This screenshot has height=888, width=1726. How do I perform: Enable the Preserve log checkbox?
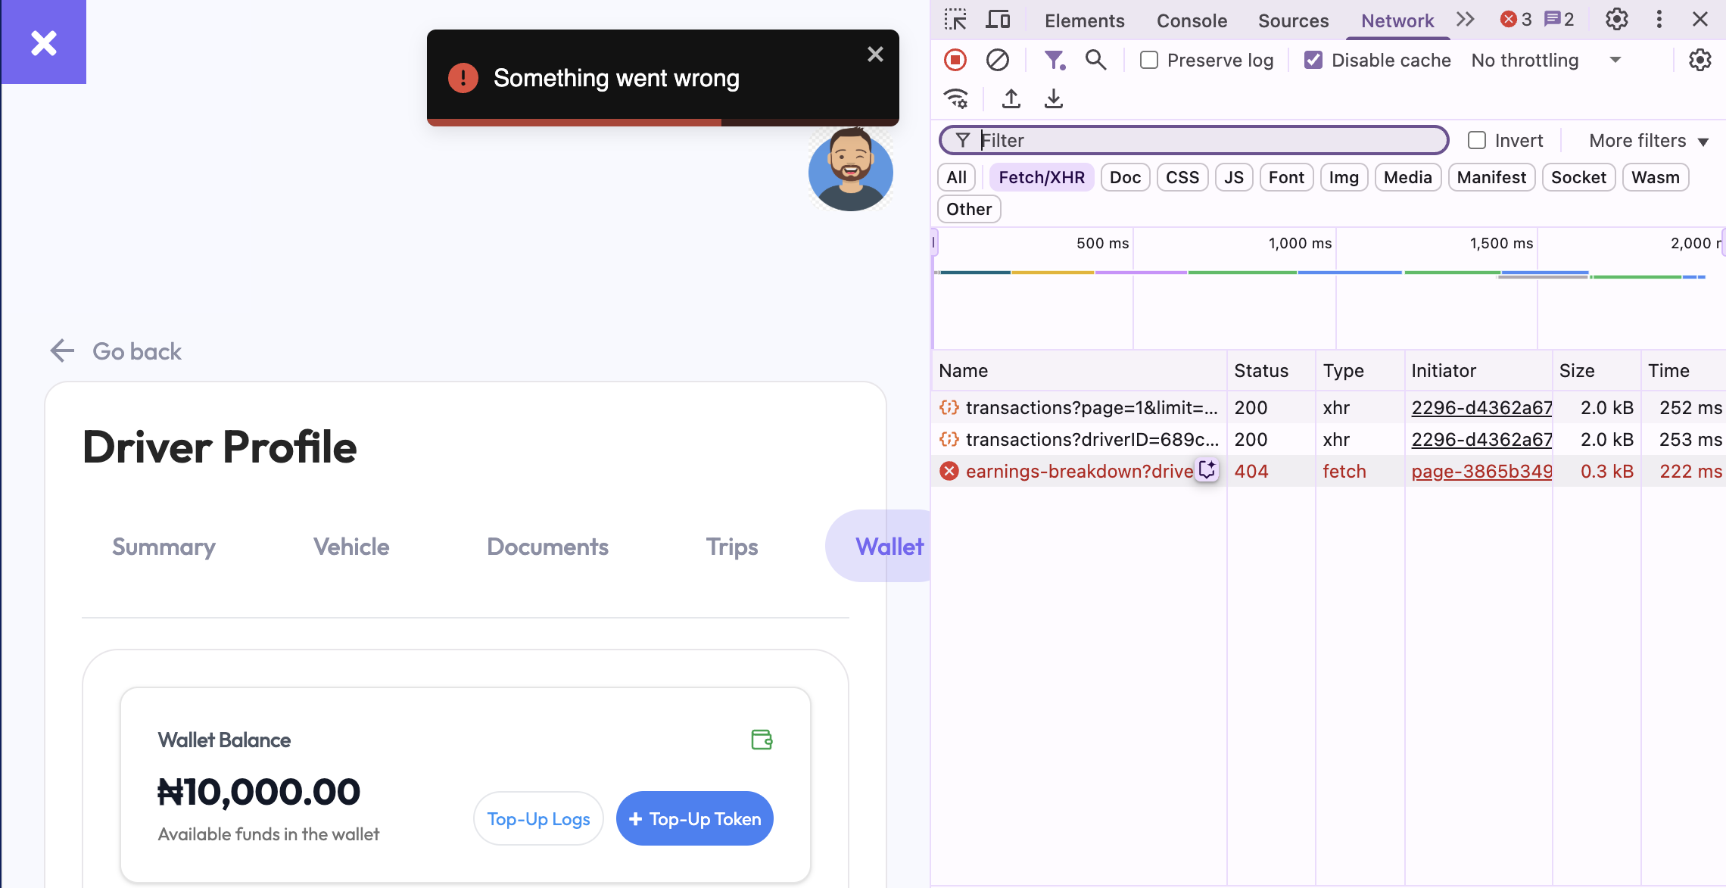click(x=1149, y=60)
